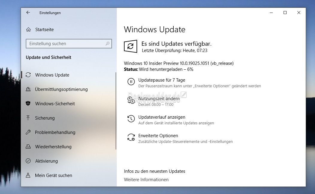Click the 'Windows Update' page title
This screenshot has width=315, height=194.
point(155,30)
